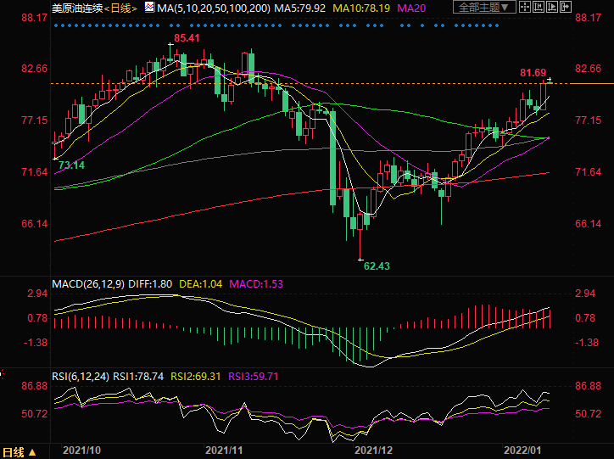Click the crosshair cursor icon in top toolbar
614x459 pixels.
[525, 7]
